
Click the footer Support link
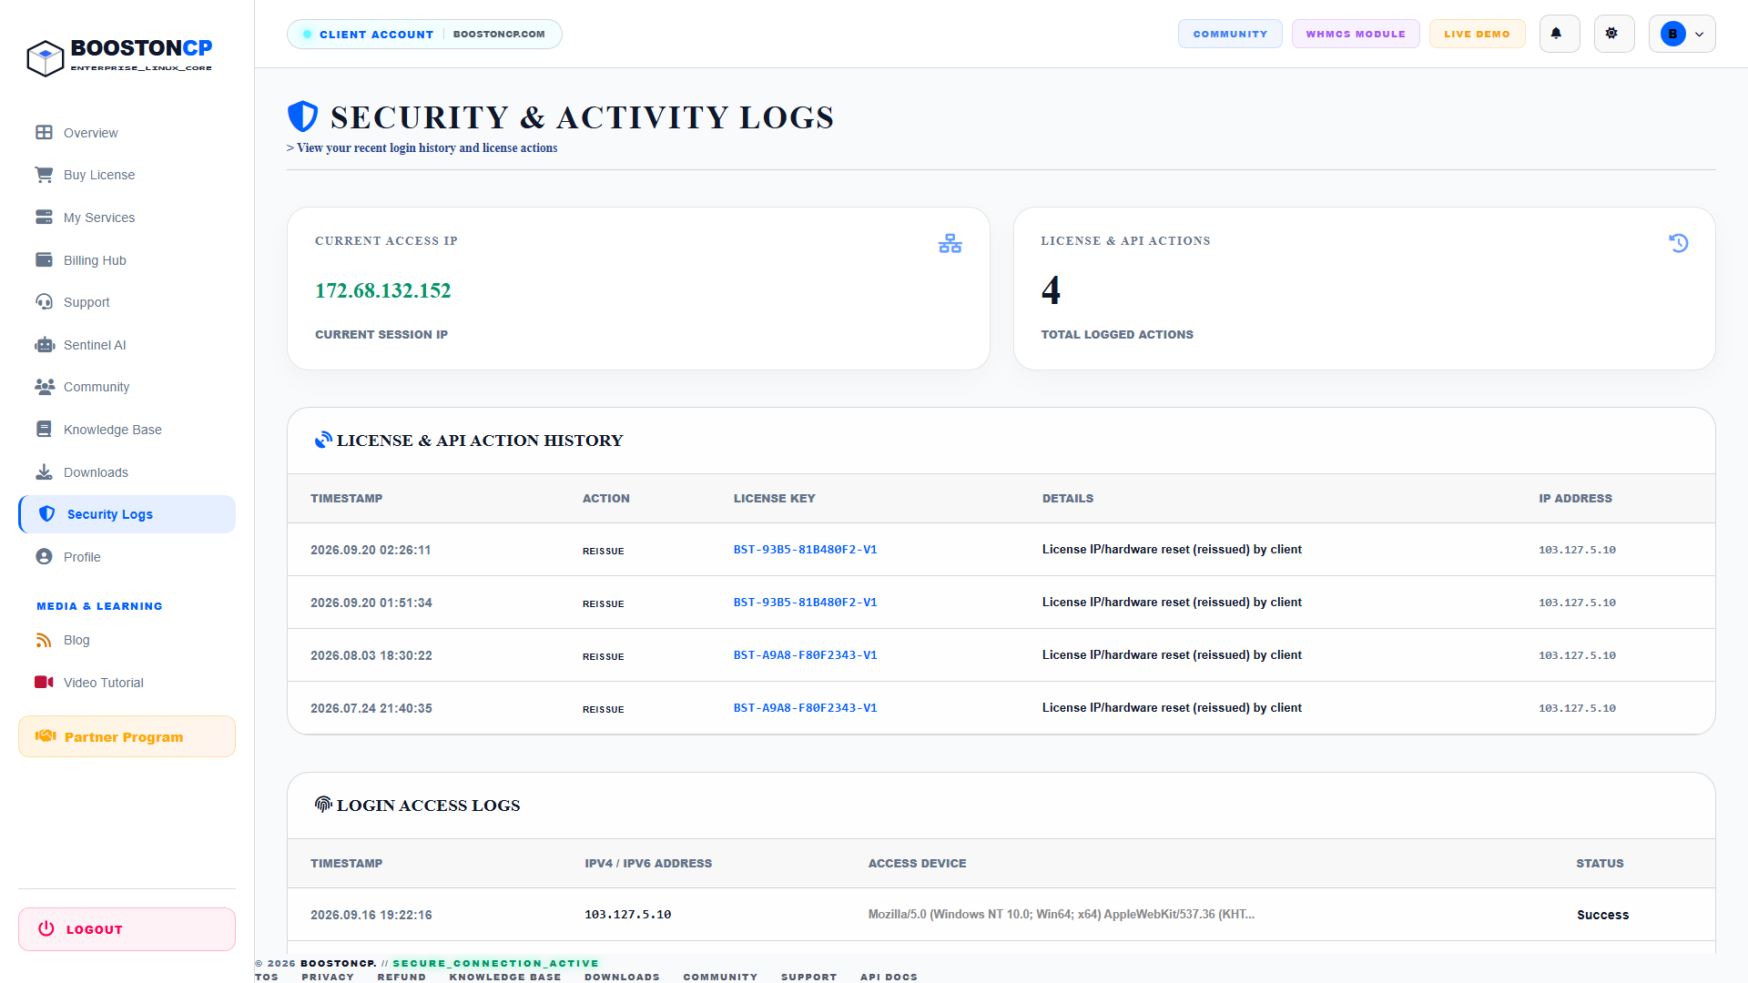(808, 977)
